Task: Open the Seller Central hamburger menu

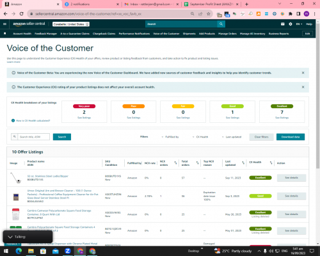Action: [4, 24]
